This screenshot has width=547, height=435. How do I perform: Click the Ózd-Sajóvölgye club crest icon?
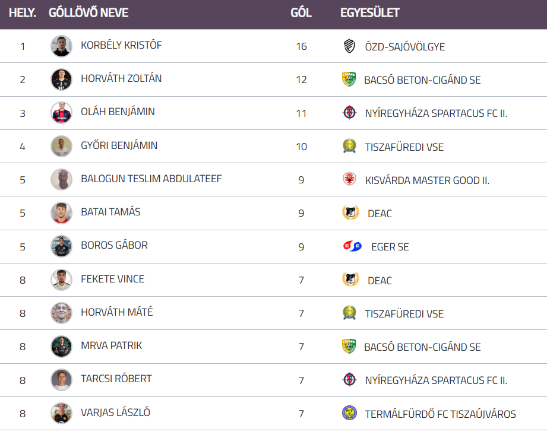tap(349, 46)
